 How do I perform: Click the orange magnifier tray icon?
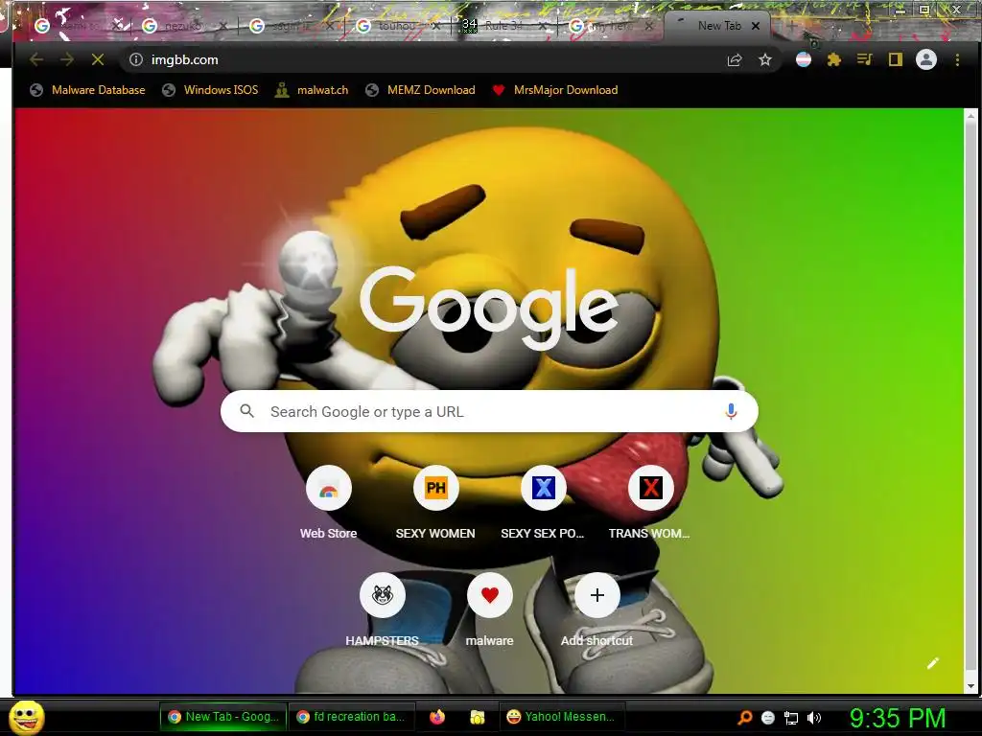pos(744,717)
